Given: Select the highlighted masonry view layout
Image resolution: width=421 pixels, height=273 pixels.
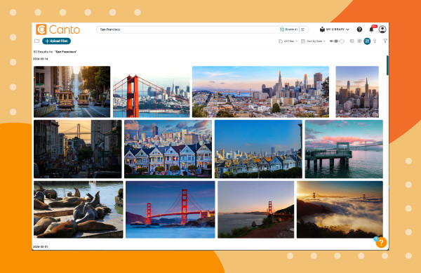Looking at the screenshot, I should pyautogui.click(x=367, y=41).
